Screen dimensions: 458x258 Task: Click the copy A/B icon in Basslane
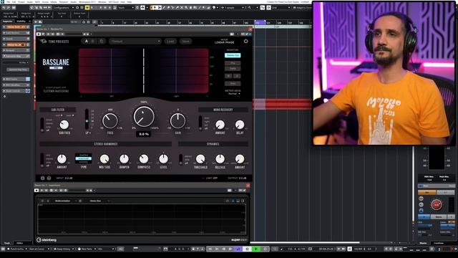[102, 42]
